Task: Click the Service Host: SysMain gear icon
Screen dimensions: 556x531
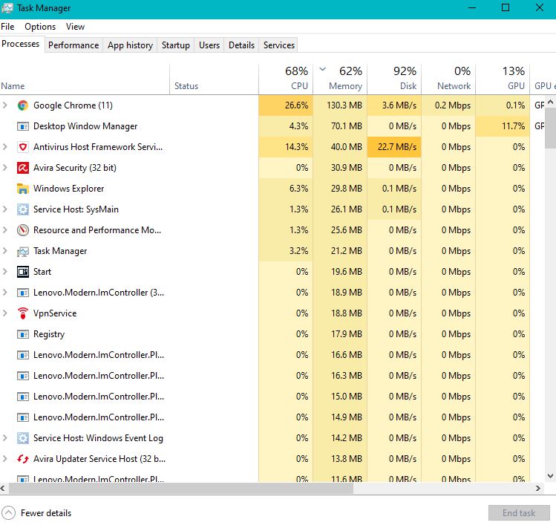Action: pyautogui.click(x=23, y=209)
